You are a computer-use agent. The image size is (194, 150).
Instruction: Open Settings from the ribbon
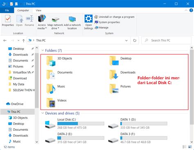pyautogui.click(x=88, y=22)
